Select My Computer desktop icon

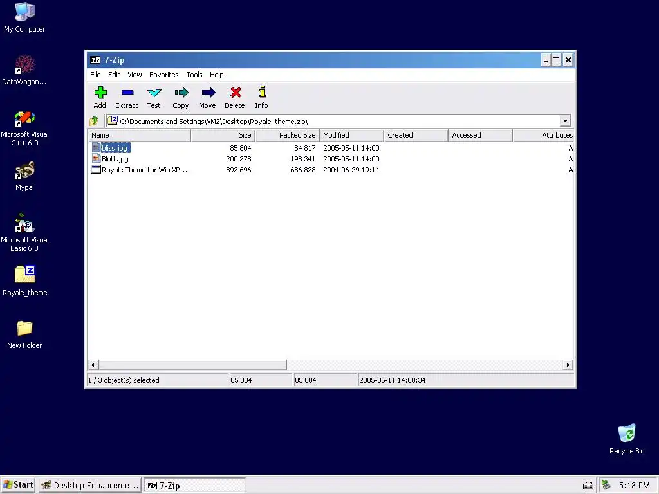[24, 12]
